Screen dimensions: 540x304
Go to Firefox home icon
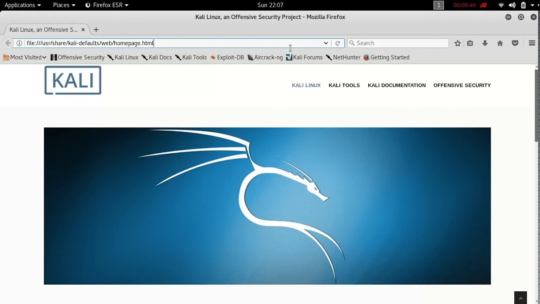(500, 43)
